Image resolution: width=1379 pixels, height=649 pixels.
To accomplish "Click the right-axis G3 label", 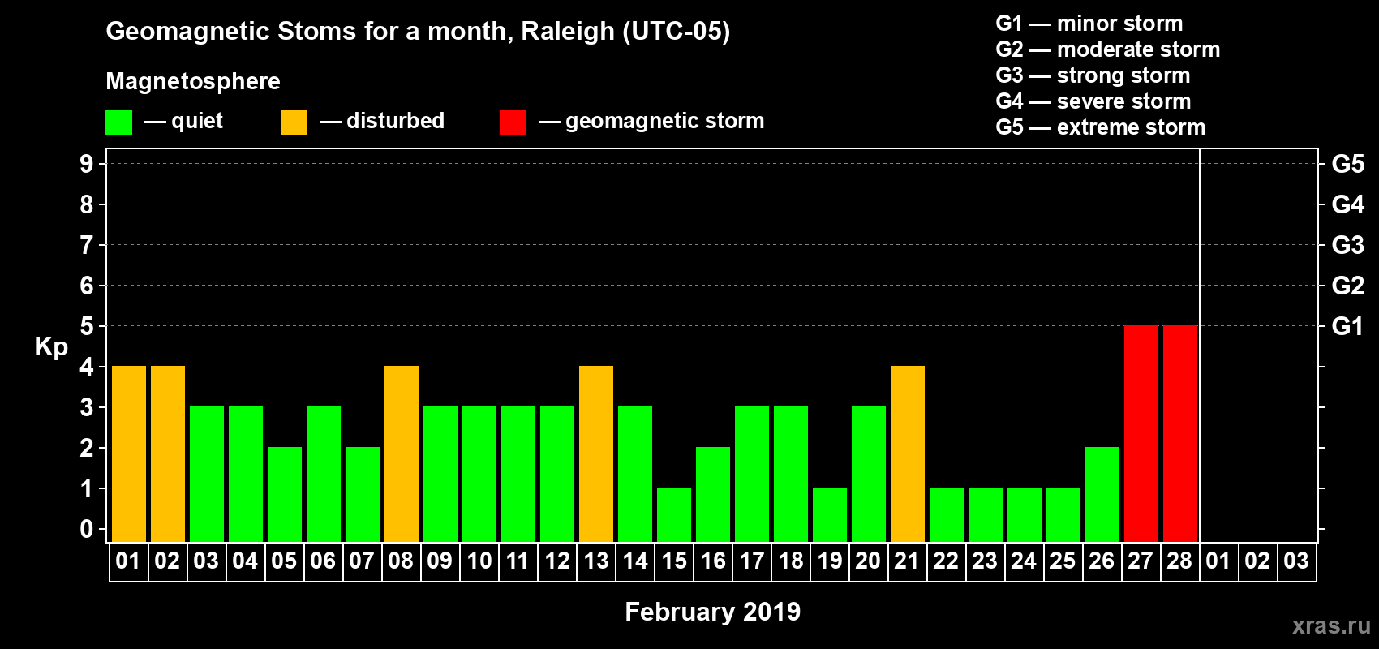I will [1347, 245].
